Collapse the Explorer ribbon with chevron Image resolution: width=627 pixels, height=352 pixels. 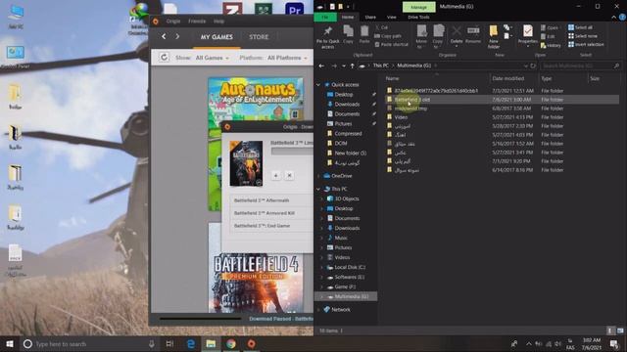(x=614, y=18)
